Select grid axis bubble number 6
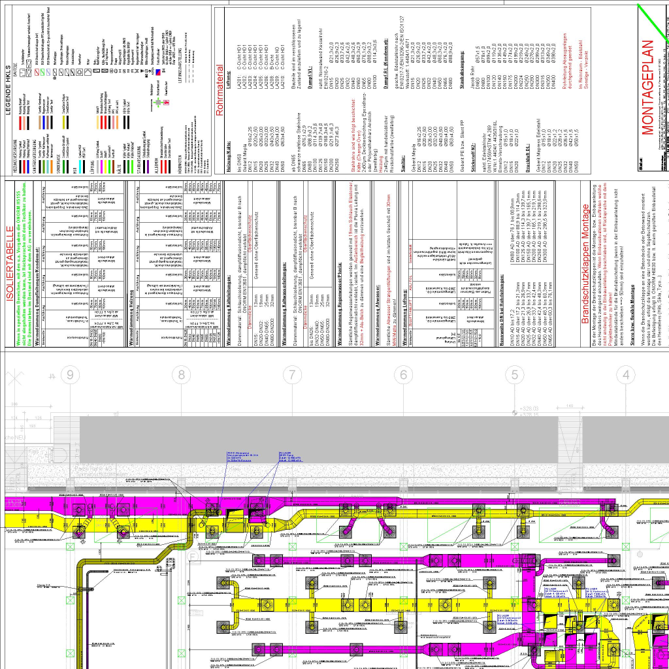The width and height of the screenshot is (669, 669). [x=404, y=374]
